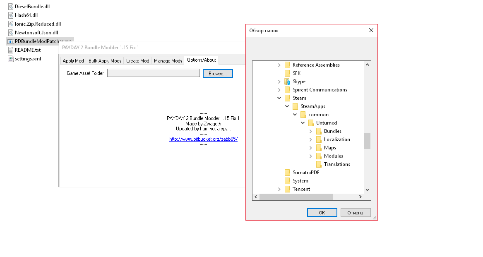Click the Maps folder icon
This screenshot has height=257, width=483.
(x=319, y=148)
